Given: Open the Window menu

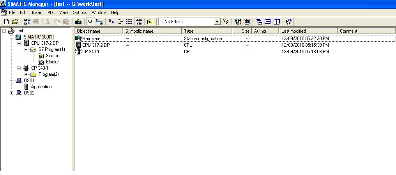Looking at the screenshot, I should (99, 12).
